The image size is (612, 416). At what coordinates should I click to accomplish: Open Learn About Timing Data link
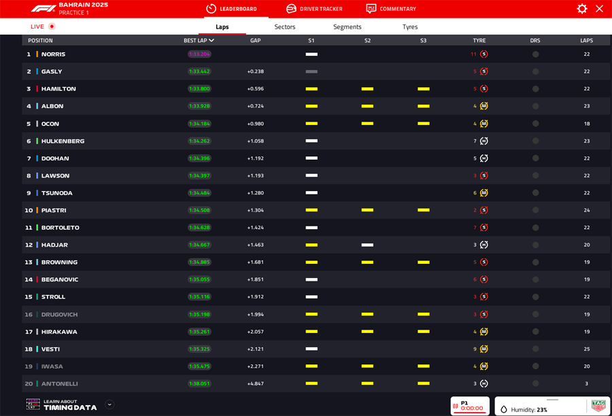pyautogui.click(x=69, y=405)
